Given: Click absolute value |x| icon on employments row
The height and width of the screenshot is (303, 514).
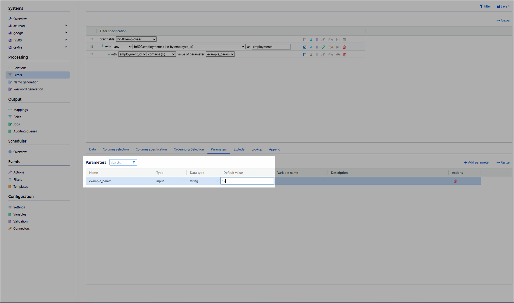Looking at the screenshot, I should point(338,47).
